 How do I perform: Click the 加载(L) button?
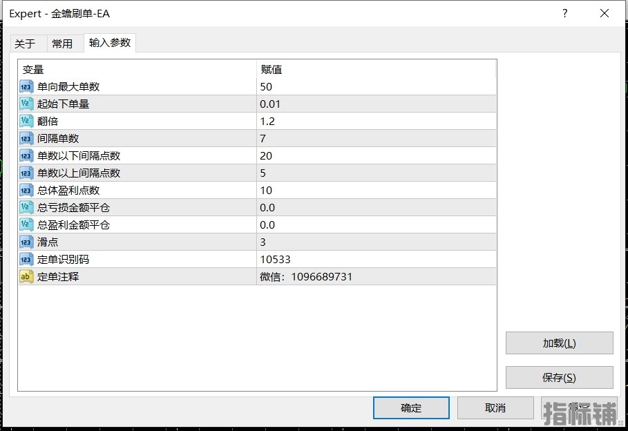pyautogui.click(x=559, y=343)
